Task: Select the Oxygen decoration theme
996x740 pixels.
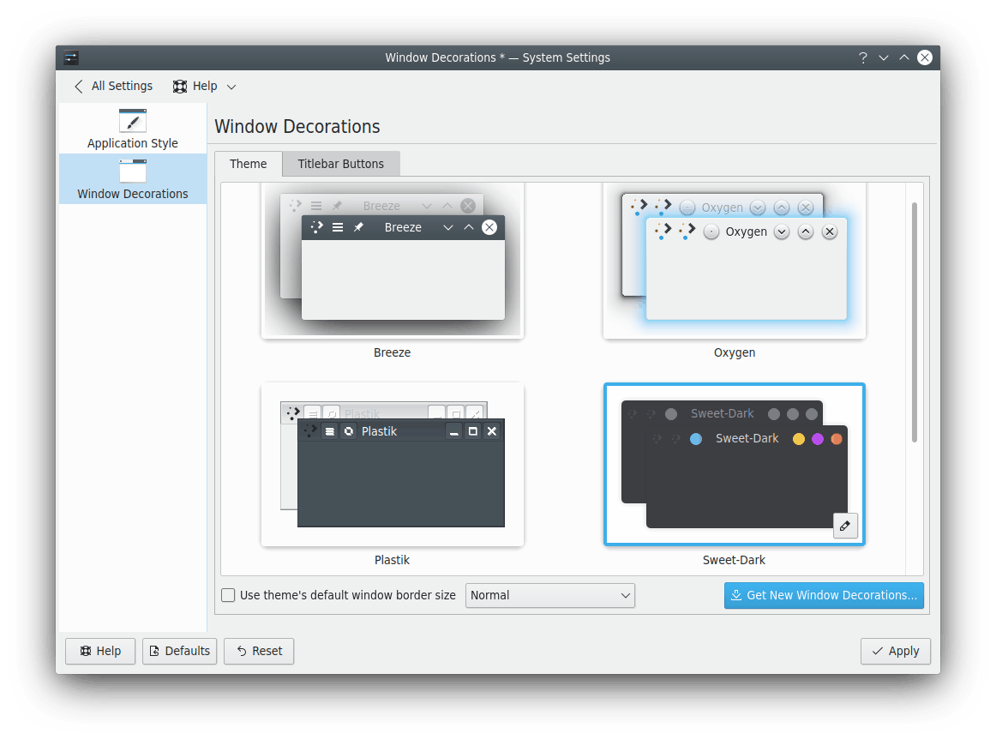Action: point(735,261)
